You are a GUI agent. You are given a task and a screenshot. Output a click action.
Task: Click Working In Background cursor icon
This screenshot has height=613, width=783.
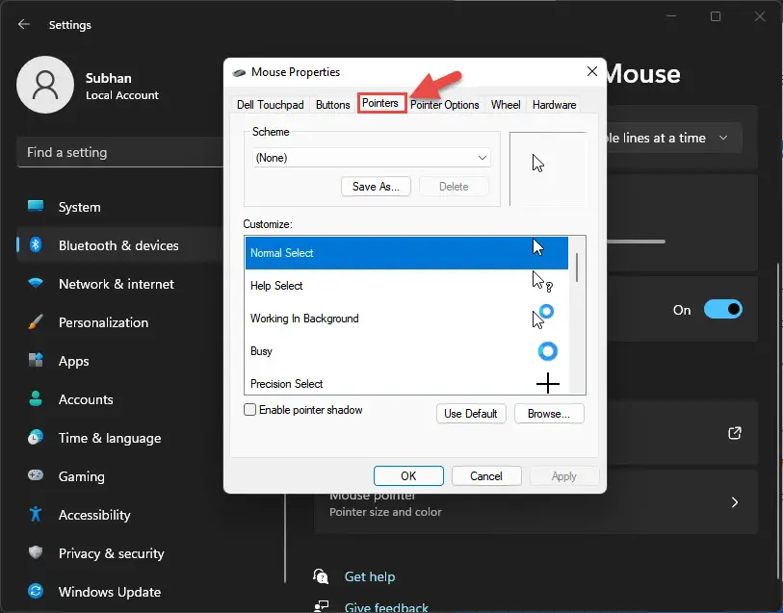[543, 317]
